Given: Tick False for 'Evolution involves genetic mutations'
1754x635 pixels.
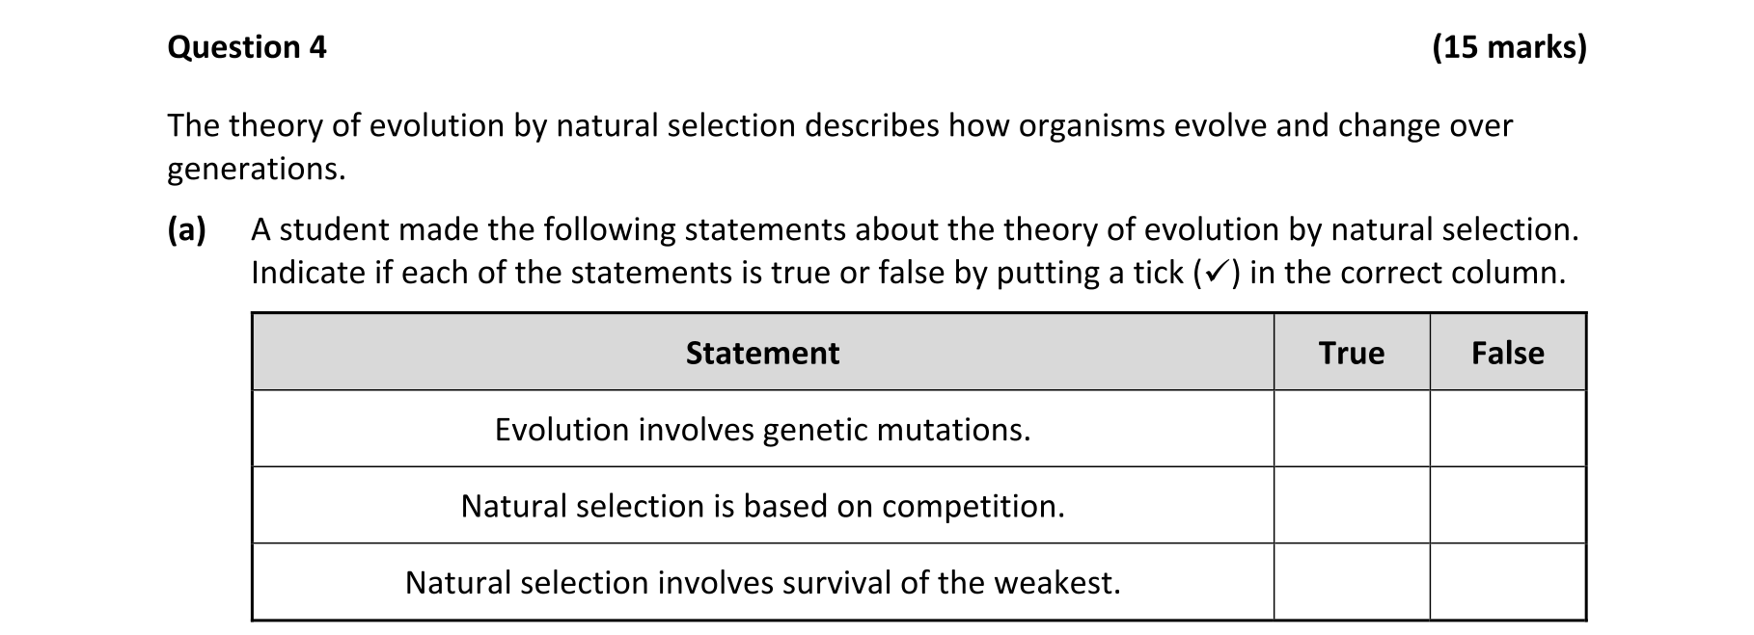Looking at the screenshot, I should click(x=1507, y=429).
